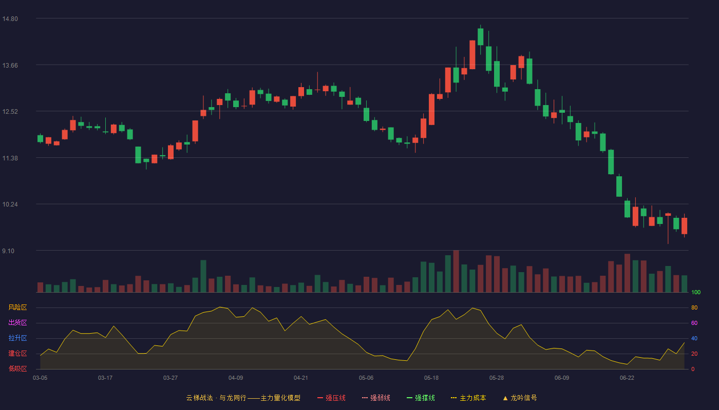Click the dotted yellow icon beside 主力成本

pos(453,398)
